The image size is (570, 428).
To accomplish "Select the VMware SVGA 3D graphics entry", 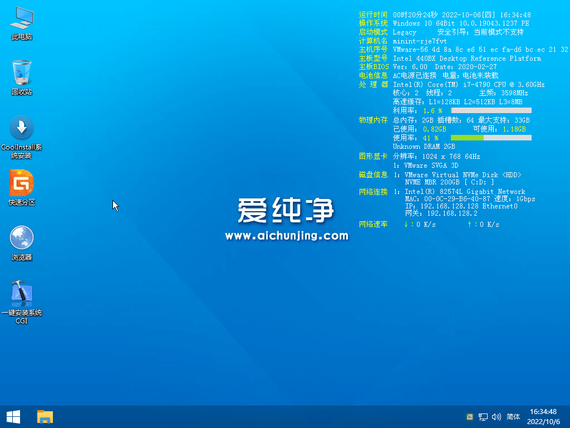I will pyautogui.click(x=426, y=166).
